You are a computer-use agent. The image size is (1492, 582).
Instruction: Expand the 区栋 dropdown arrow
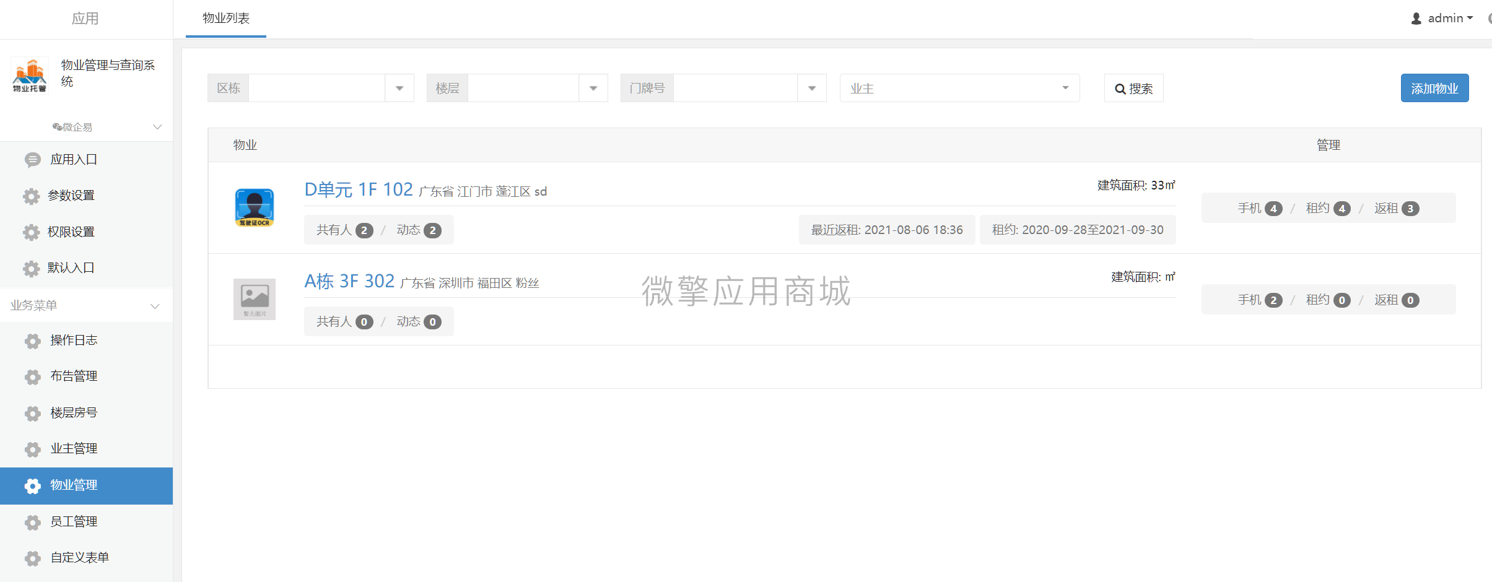point(399,88)
